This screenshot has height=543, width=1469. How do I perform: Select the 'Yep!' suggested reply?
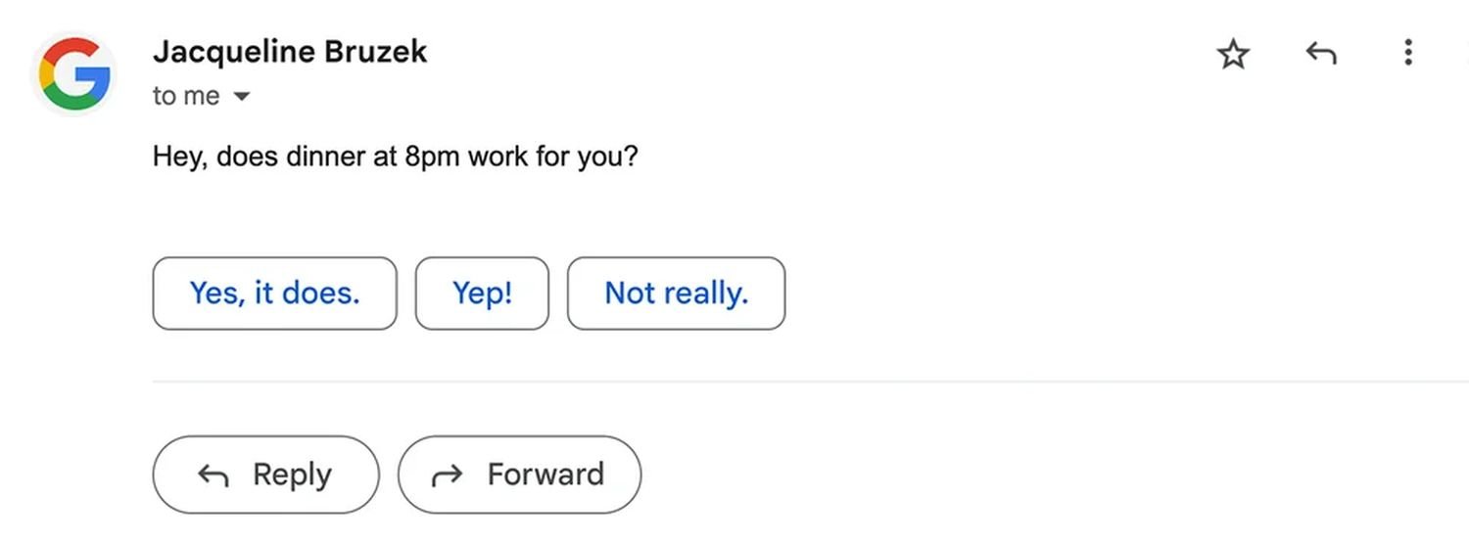tap(482, 293)
